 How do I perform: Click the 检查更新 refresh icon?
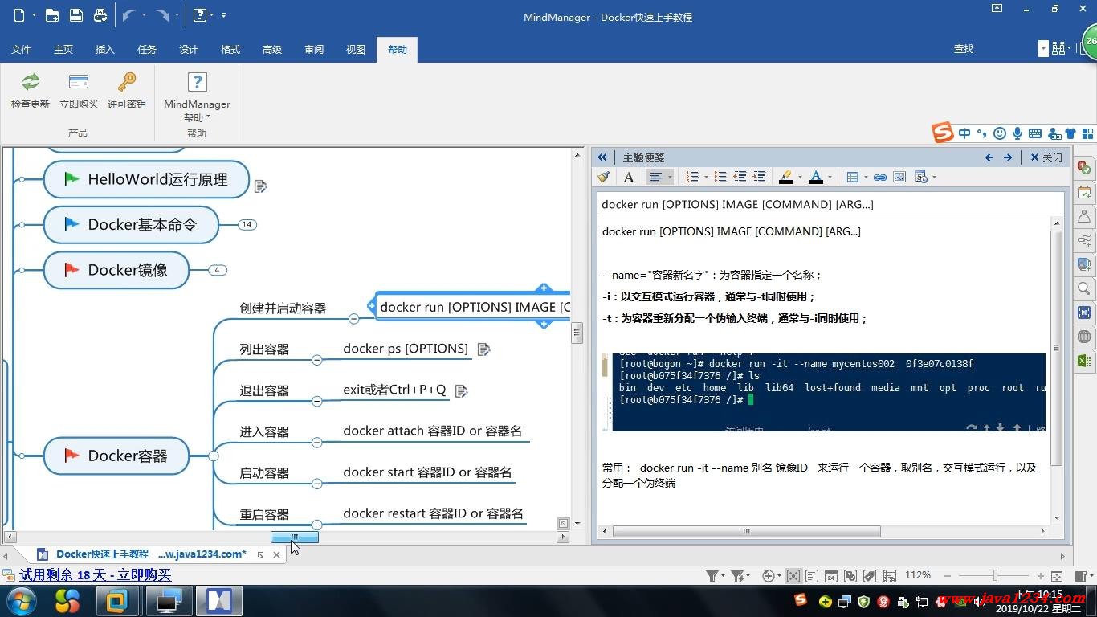pyautogui.click(x=31, y=82)
